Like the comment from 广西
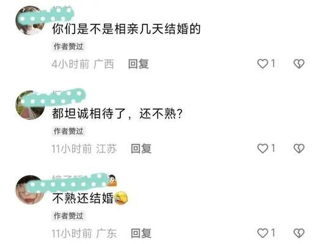This screenshot has width=321, height=244. point(263,63)
